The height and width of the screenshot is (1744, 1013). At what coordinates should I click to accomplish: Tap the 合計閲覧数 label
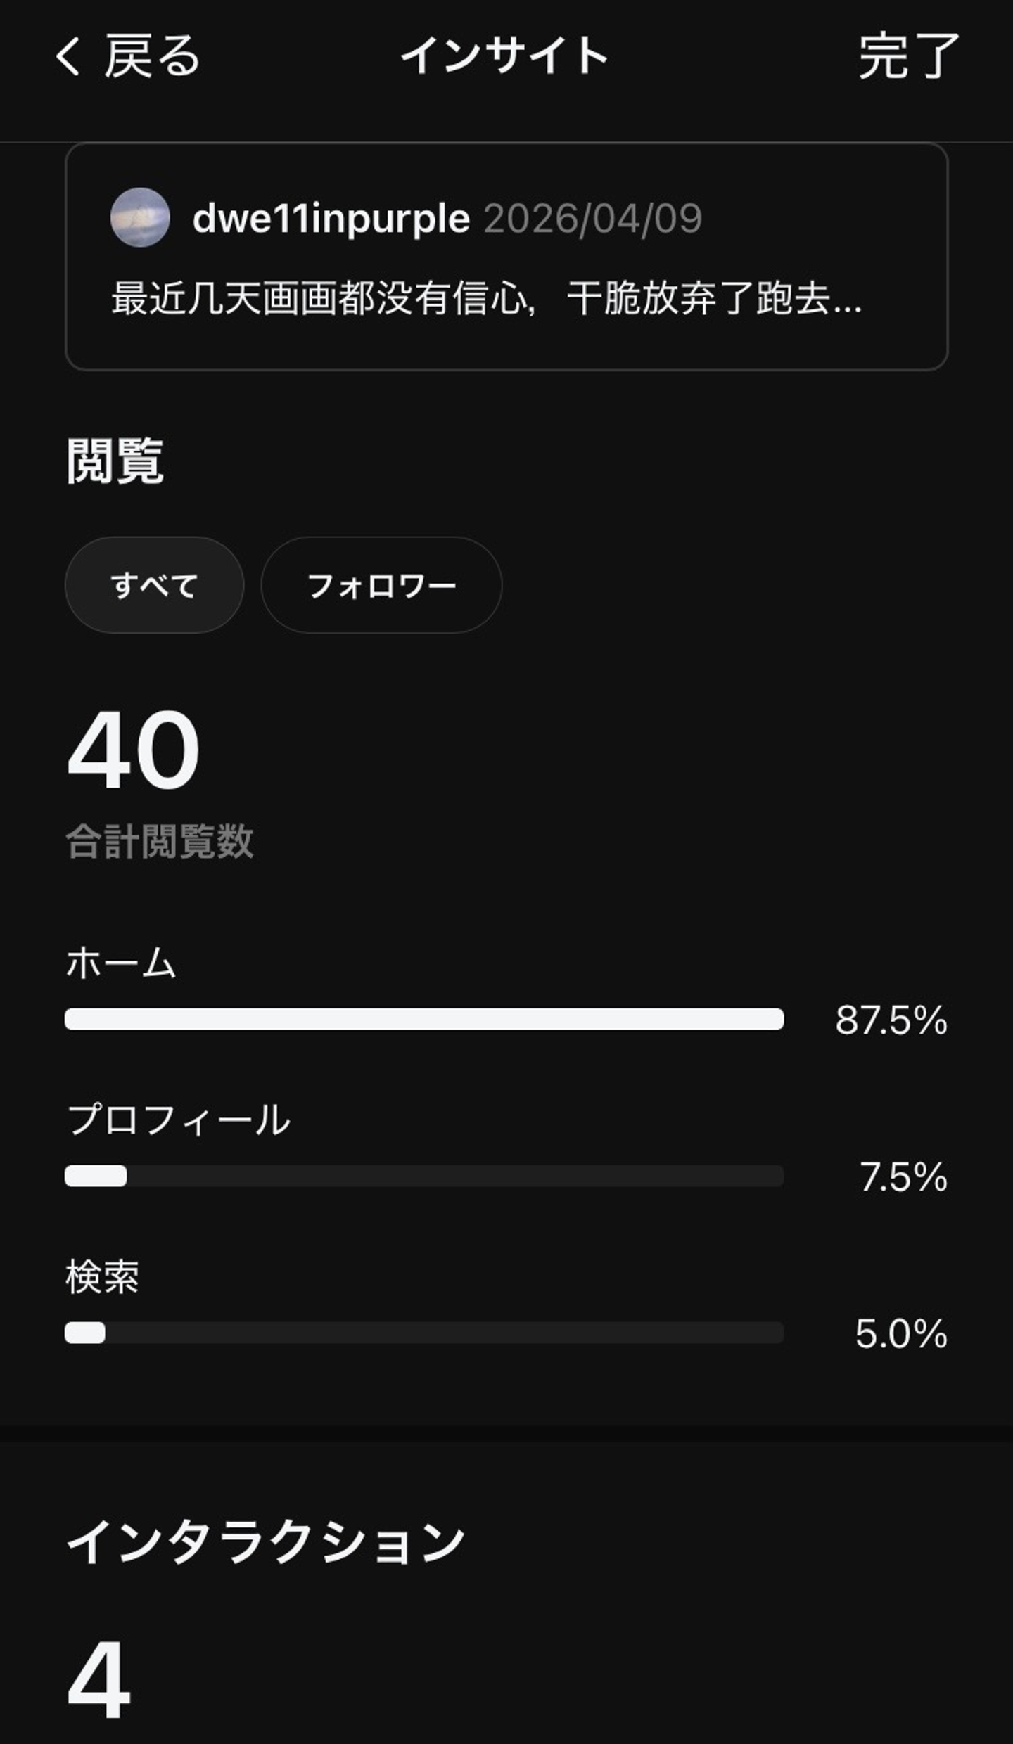tap(160, 841)
